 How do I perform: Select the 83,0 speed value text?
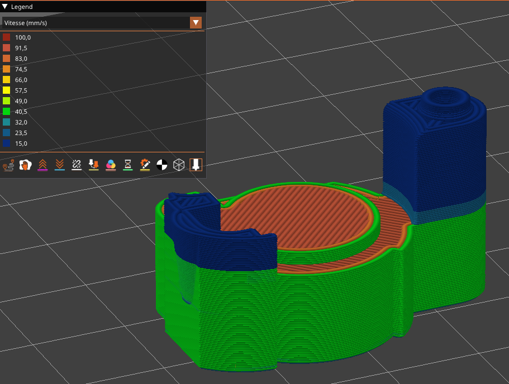(21, 59)
